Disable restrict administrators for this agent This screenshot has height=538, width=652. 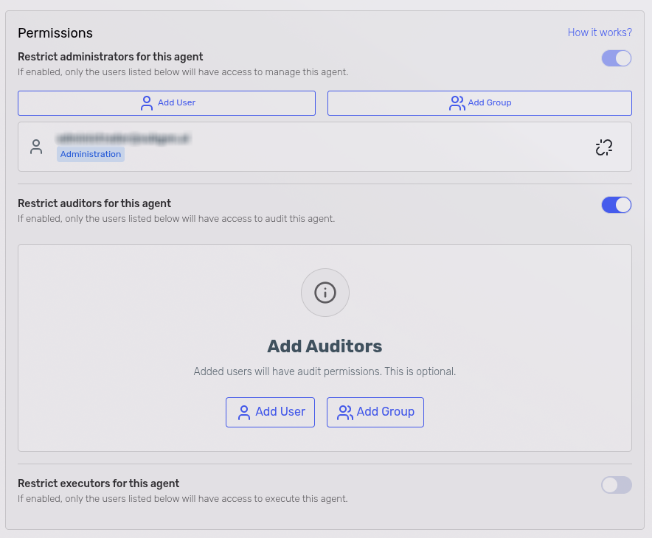(x=617, y=57)
